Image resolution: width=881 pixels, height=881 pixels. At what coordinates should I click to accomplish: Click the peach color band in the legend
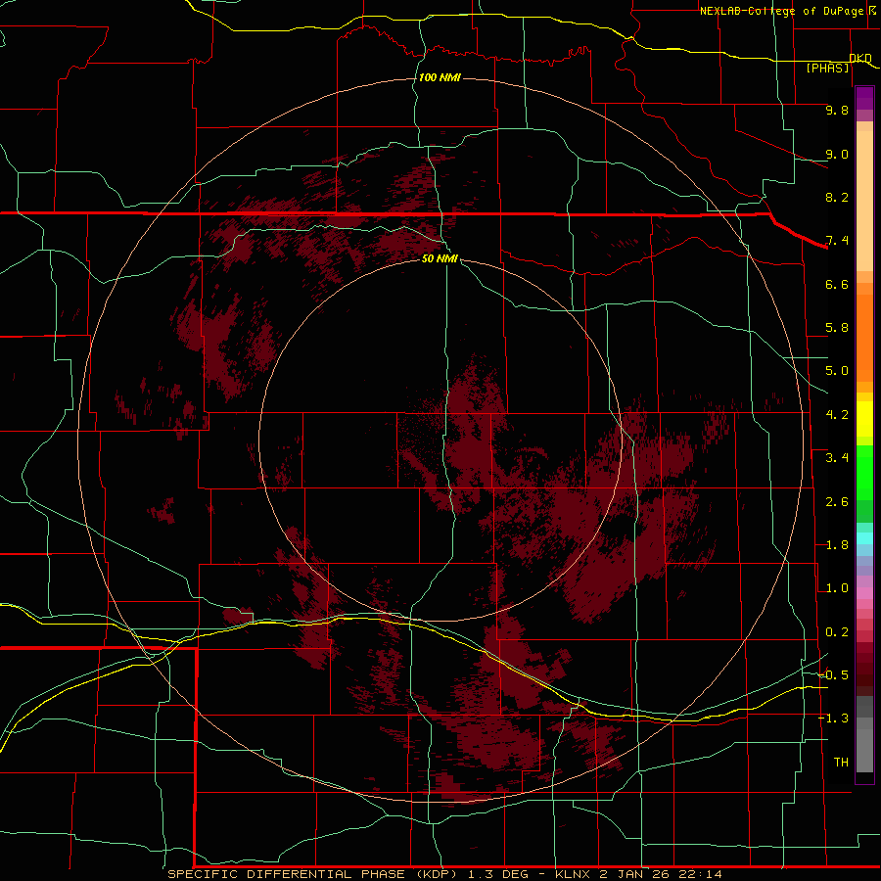tap(864, 201)
